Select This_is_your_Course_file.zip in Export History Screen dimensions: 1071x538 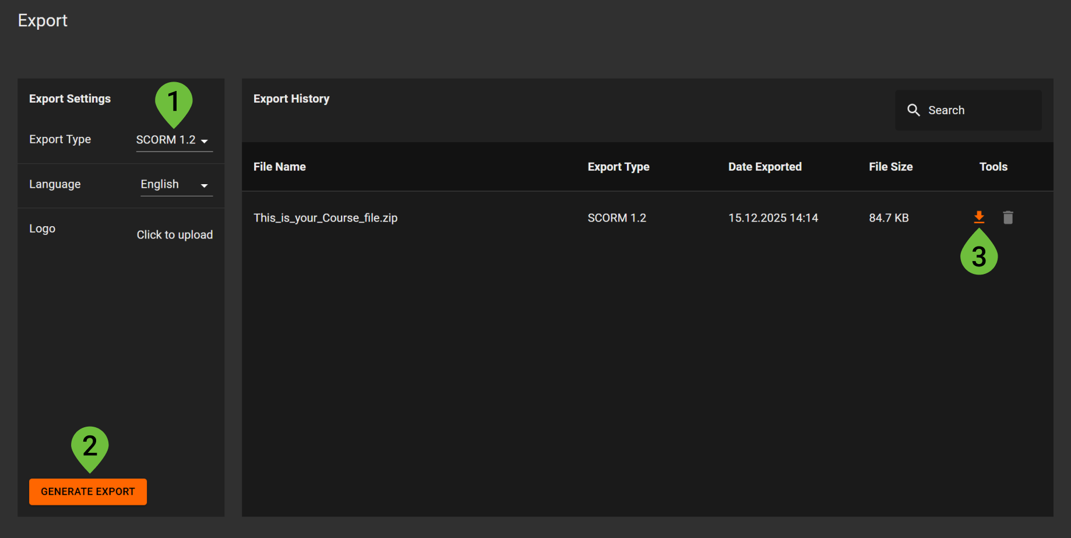[325, 217]
